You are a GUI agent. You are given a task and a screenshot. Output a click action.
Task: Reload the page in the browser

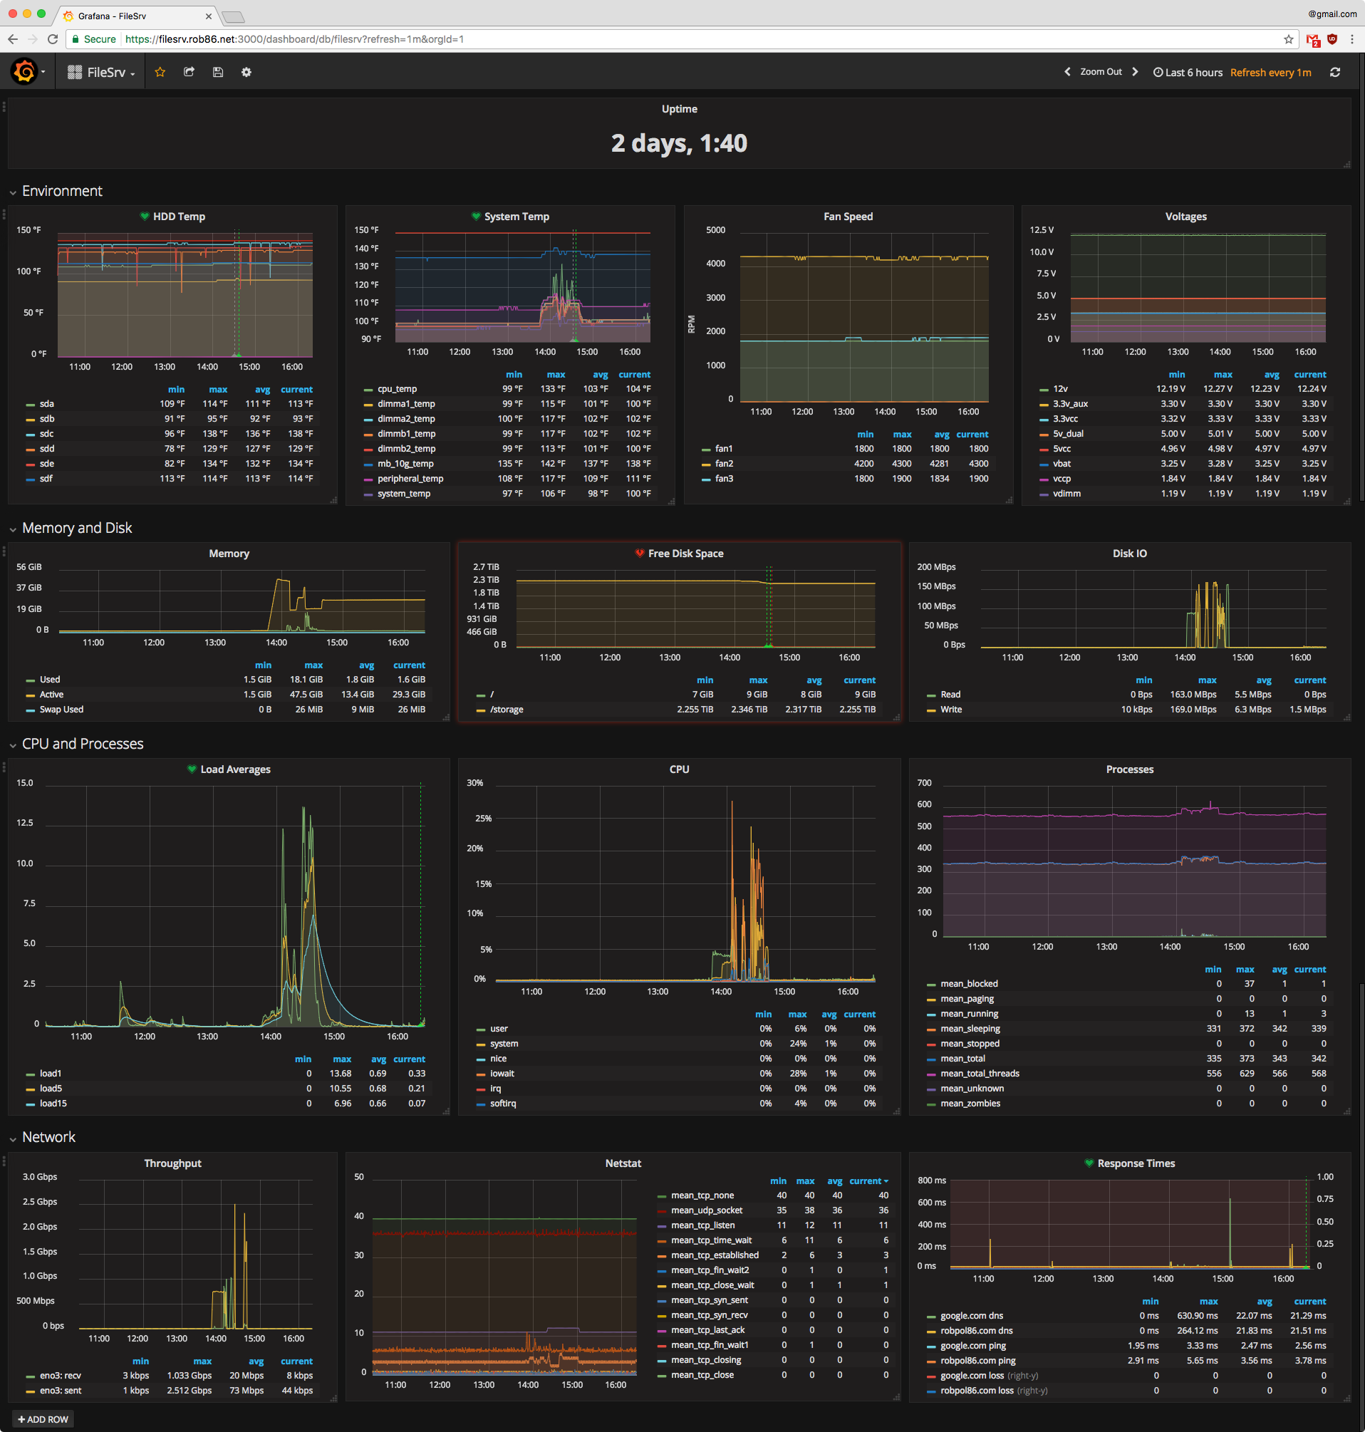point(53,39)
